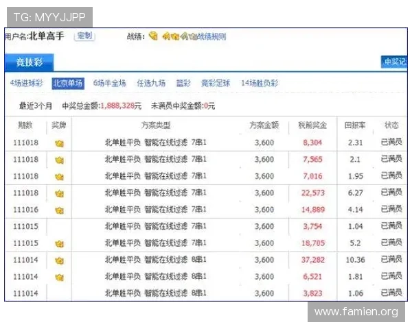Click period 111015 in the 3,754 row

[x=26, y=226]
